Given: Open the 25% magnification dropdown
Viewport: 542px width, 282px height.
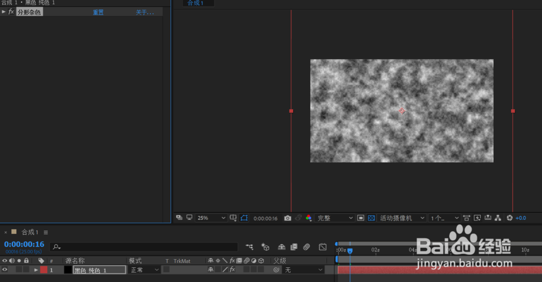Looking at the screenshot, I should click(x=211, y=218).
